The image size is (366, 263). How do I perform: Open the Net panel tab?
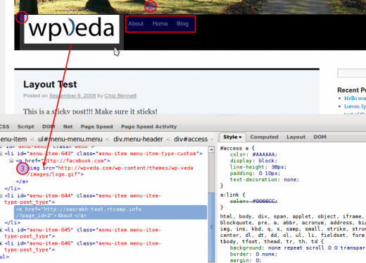[x=68, y=127]
